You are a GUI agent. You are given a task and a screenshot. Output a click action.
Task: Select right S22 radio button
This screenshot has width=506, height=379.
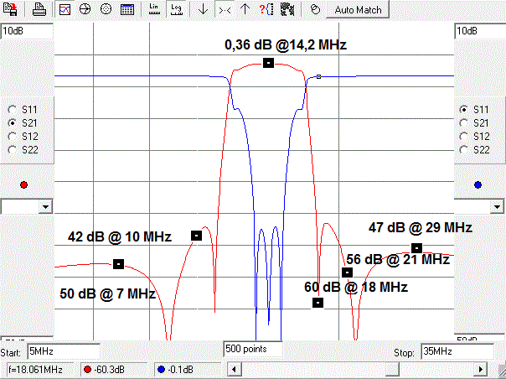(464, 149)
